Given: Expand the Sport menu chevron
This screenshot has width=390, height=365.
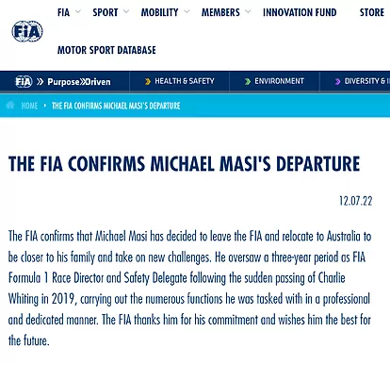Looking at the screenshot, I should [126, 12].
